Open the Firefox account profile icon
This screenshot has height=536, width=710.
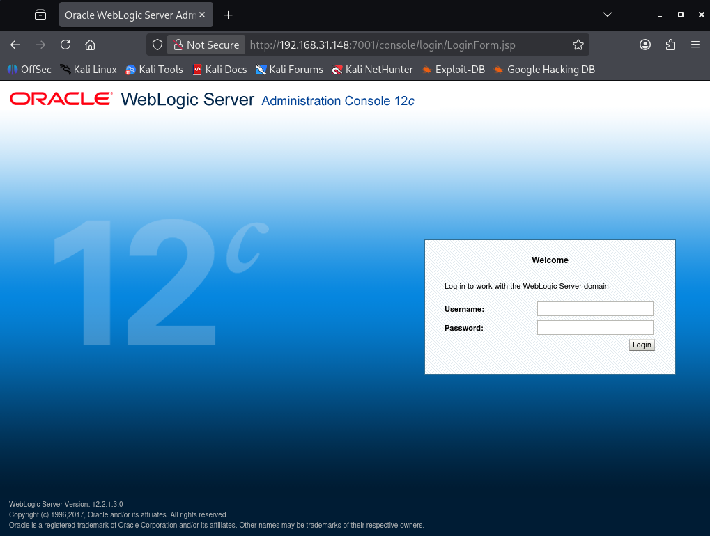point(645,45)
